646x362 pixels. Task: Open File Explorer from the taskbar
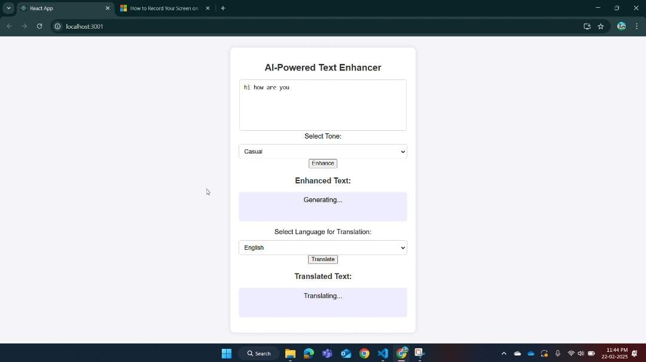point(290,353)
